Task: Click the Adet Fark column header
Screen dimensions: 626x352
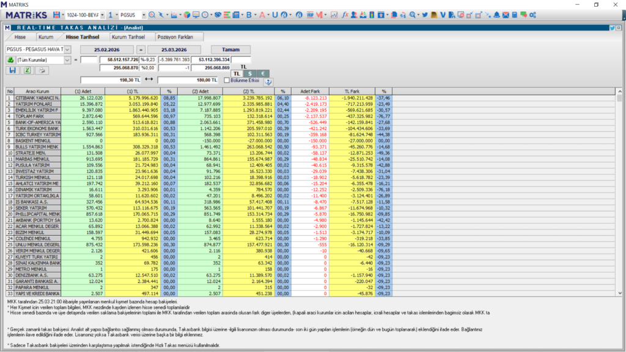Action: pyautogui.click(x=311, y=91)
